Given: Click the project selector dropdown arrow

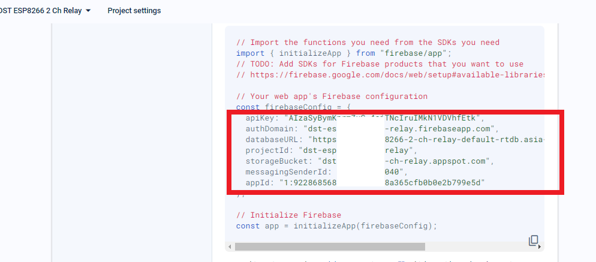Looking at the screenshot, I should pyautogui.click(x=89, y=11).
